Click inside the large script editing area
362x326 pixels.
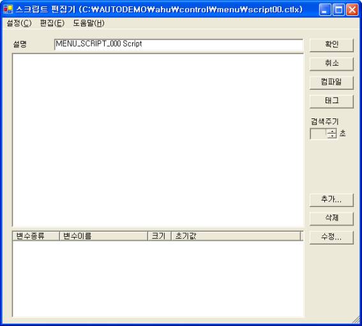158,140
